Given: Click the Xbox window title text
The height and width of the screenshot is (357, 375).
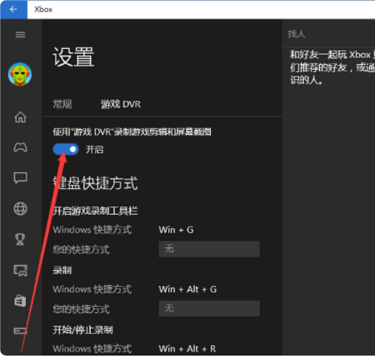Looking at the screenshot, I should pos(43,9).
